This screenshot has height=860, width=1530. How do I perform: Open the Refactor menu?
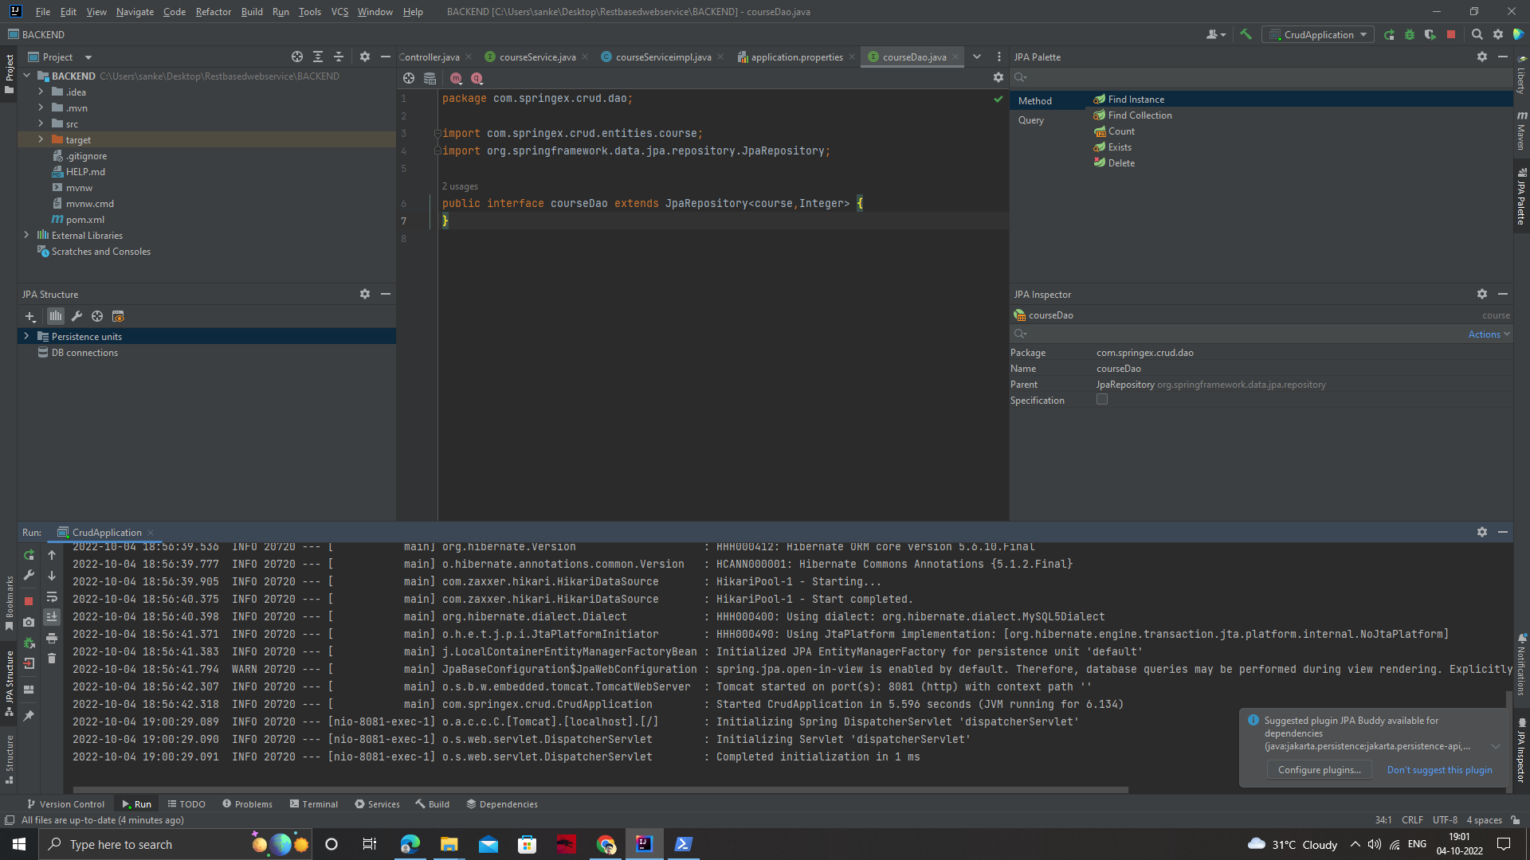tap(213, 11)
